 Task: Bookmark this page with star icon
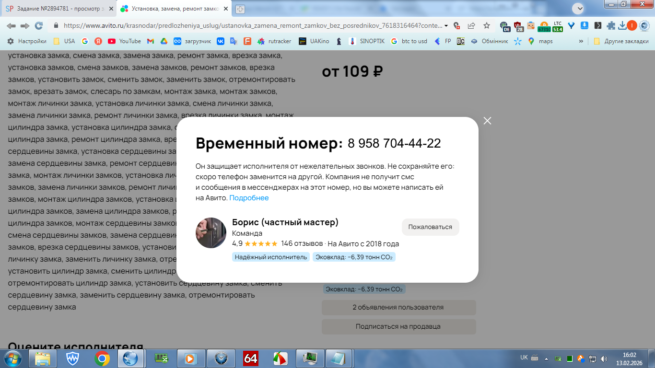click(x=487, y=26)
